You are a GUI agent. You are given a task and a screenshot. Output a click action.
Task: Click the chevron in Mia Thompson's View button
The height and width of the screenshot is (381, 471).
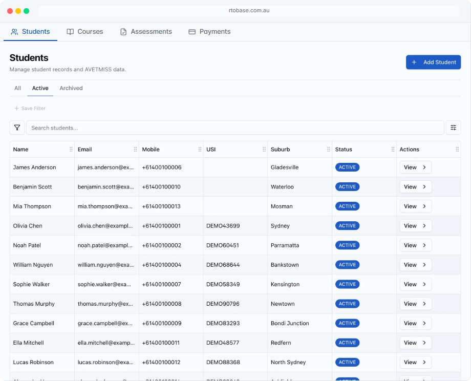click(424, 206)
